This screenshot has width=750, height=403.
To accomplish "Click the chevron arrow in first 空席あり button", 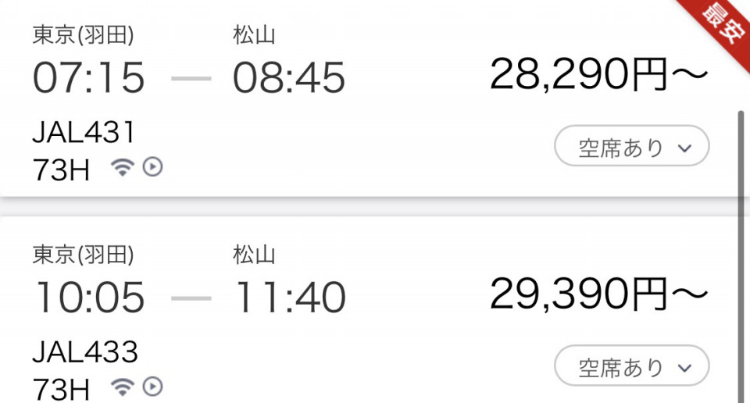I will 685,148.
